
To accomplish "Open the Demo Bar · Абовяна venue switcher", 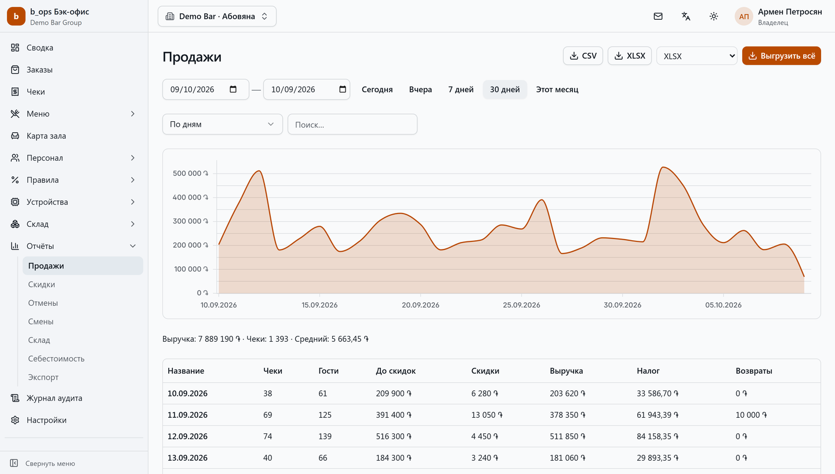I will 217,16.
